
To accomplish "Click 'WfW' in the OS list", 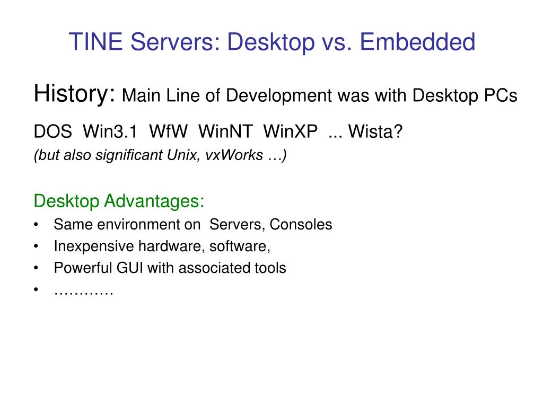I will point(168,132).
